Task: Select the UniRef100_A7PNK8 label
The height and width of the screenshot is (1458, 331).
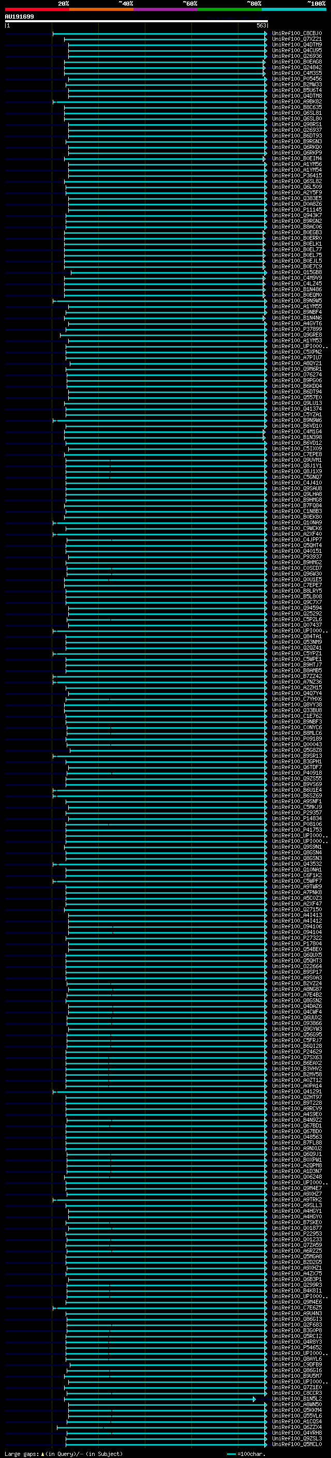Action: (297, 893)
